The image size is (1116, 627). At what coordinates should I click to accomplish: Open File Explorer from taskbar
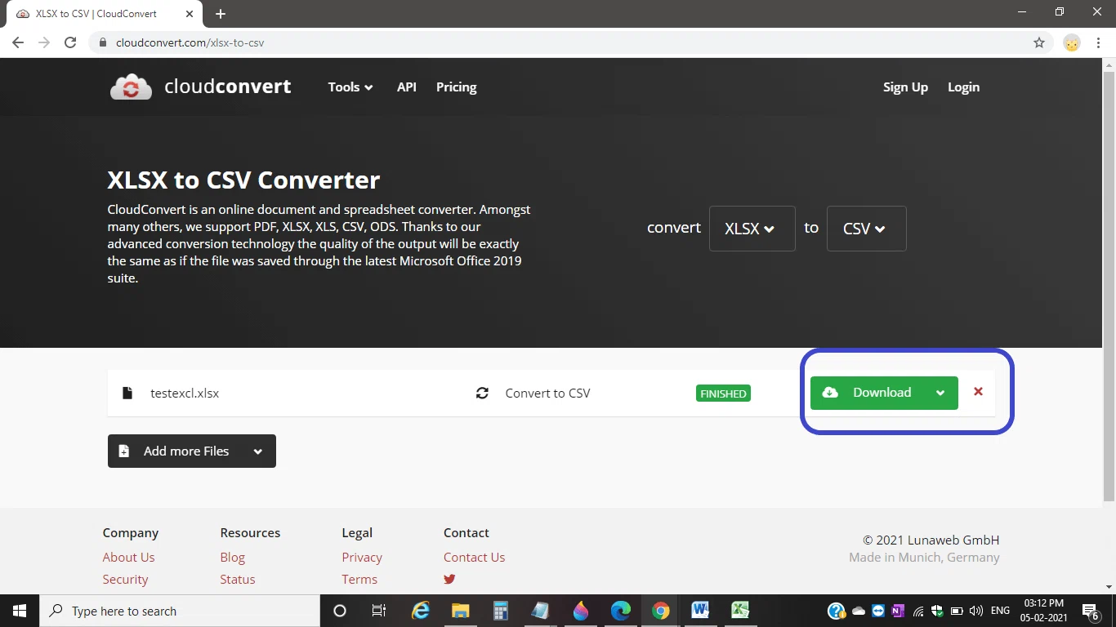(461, 611)
